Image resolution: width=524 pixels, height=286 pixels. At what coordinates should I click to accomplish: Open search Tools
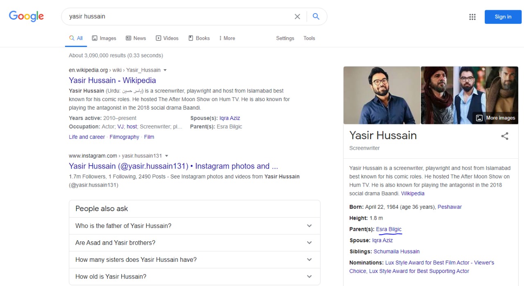coord(309,38)
